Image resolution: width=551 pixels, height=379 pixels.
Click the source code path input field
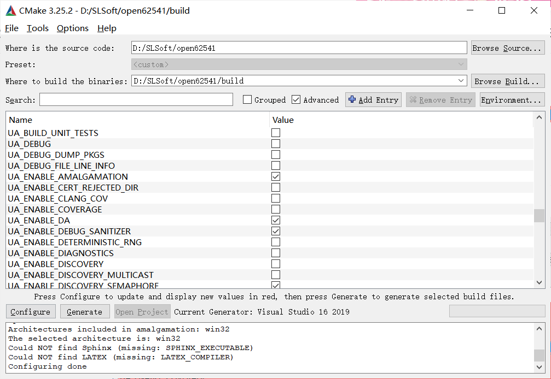(x=299, y=48)
